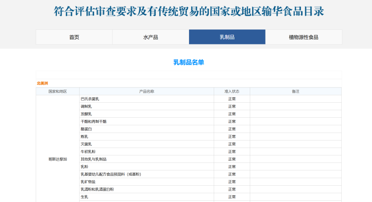Select the 干酪和再制干酪 product row
Image resolution: width=372 pixels, height=202 pixels.
[93, 121]
